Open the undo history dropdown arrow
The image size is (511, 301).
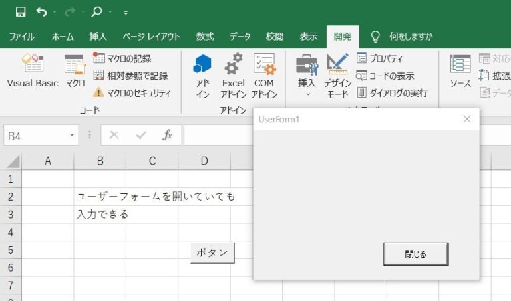[55, 12]
